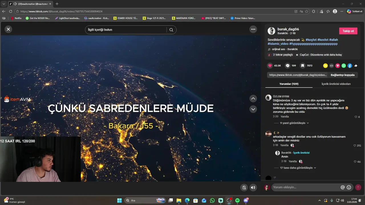Viewport: 365px width, 205px height.
Task: Open the LightShot tarafında bookmark
Action: [x=67, y=18]
